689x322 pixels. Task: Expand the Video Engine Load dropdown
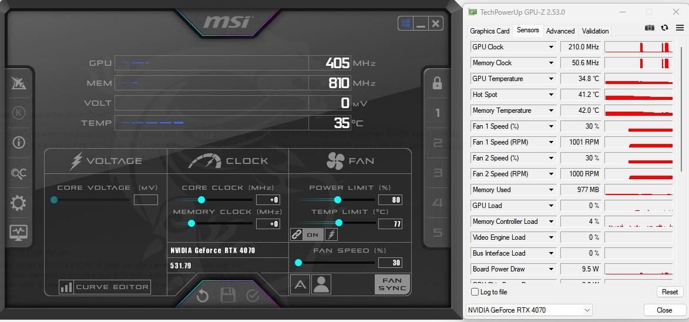551,237
